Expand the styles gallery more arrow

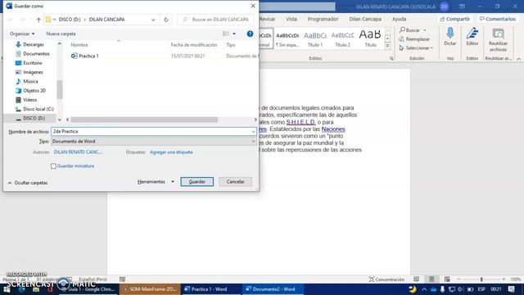[x=387, y=46]
